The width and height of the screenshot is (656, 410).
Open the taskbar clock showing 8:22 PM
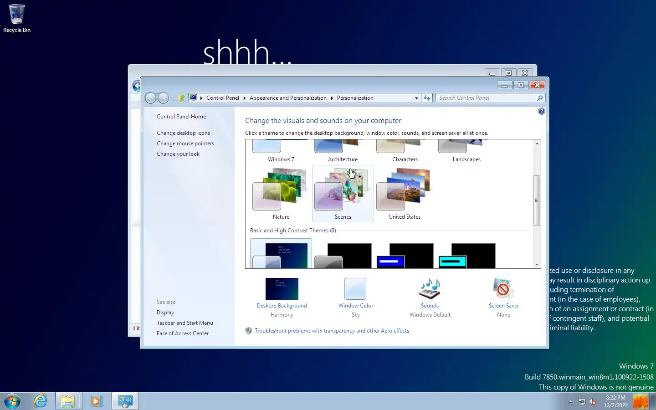tap(615, 401)
